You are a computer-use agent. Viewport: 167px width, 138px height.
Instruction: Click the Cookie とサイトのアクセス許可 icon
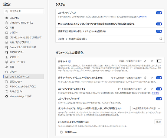click(x=7, y=47)
